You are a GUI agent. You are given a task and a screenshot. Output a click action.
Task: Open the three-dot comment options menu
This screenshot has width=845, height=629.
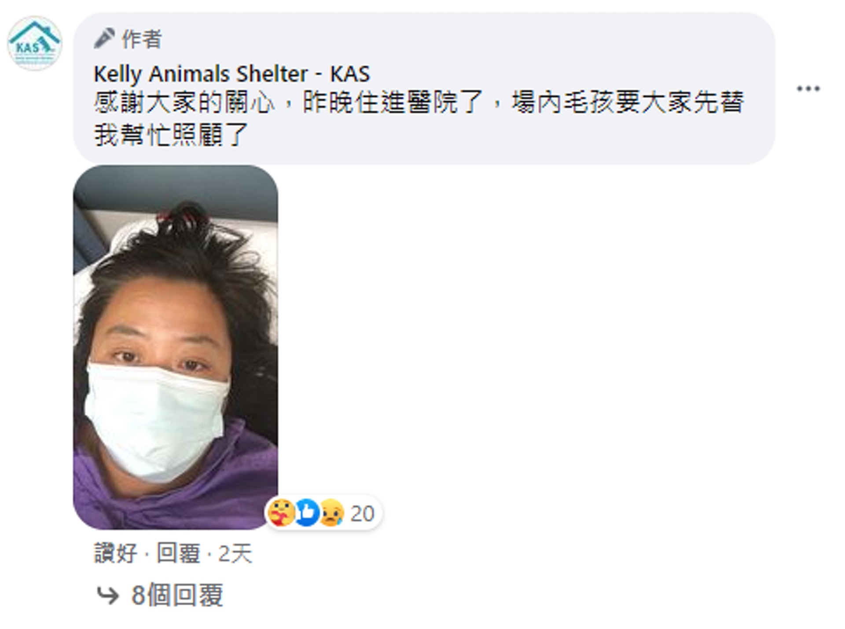808,89
